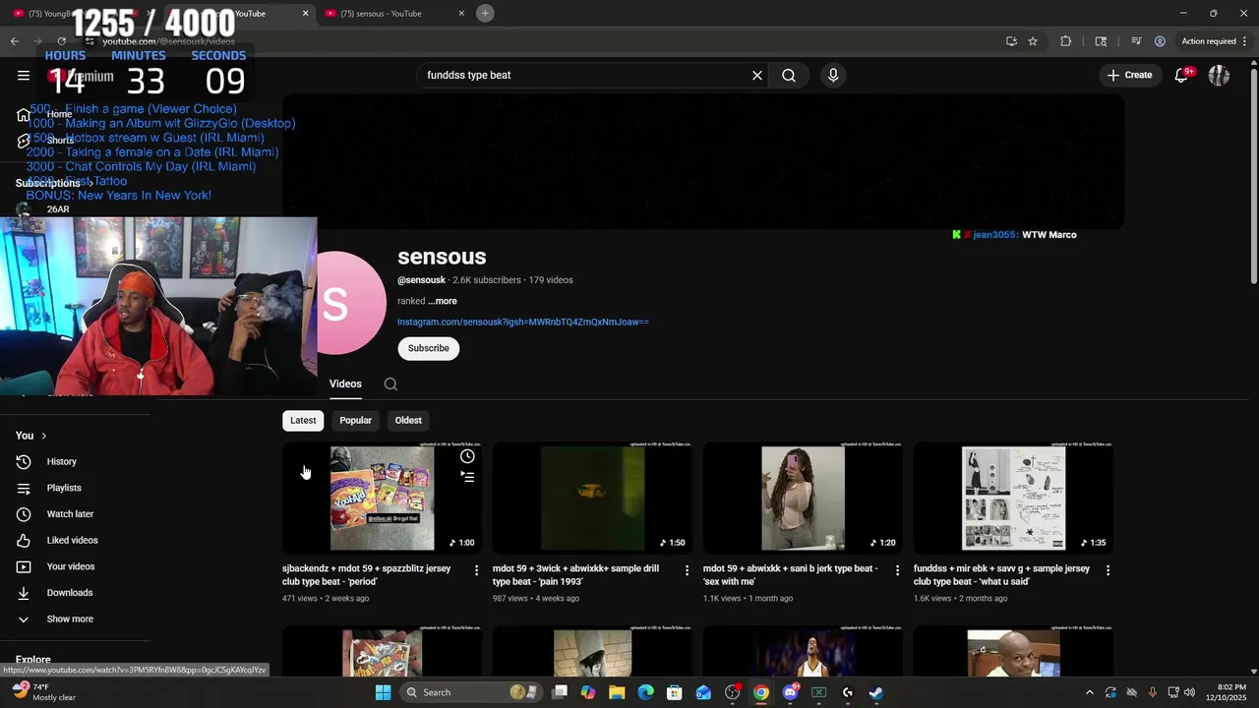This screenshot has width=1259, height=708.
Task: Expand the 'You' section chevron
Action: click(43, 436)
